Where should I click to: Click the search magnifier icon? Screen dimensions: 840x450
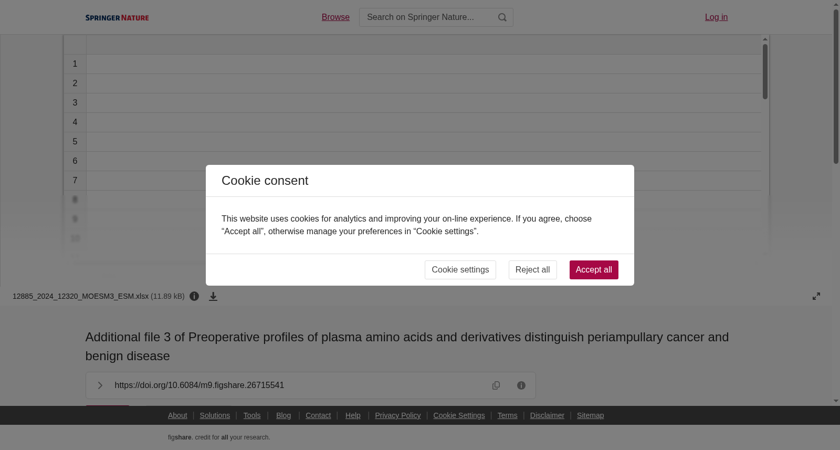coord(502,17)
